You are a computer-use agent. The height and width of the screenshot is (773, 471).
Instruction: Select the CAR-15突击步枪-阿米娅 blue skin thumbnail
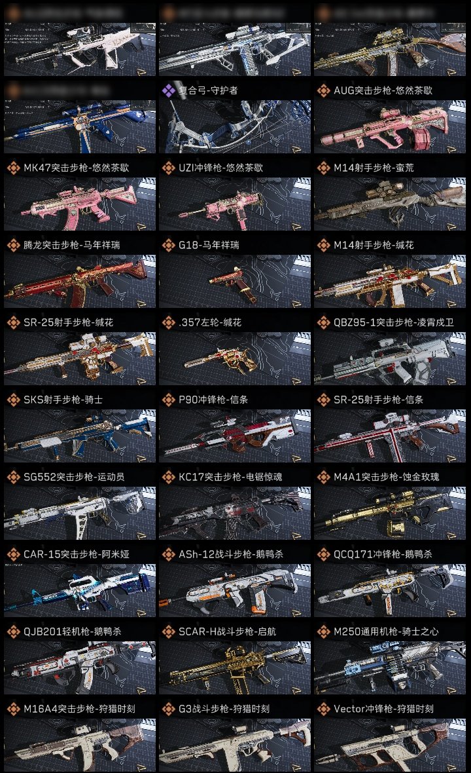pos(80,591)
